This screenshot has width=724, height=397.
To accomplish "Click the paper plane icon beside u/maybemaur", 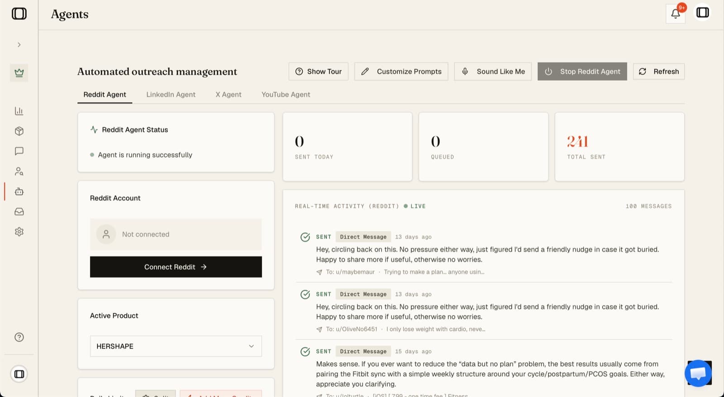I will pos(319,272).
